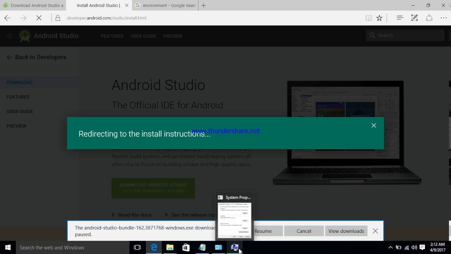
Task: Open the volume control in system tray
Action: tap(414, 248)
